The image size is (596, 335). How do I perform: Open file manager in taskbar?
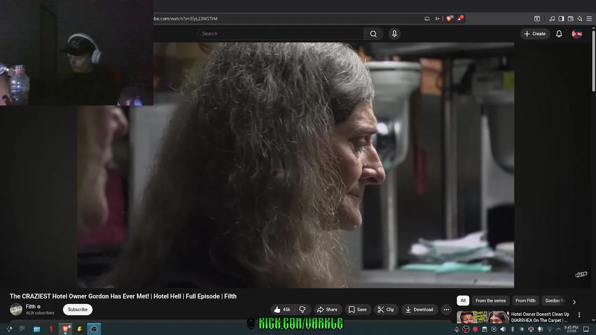click(36, 329)
